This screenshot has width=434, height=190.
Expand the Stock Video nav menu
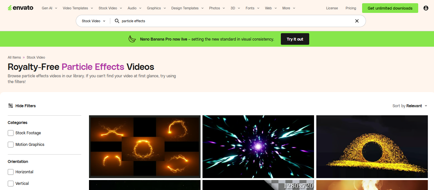[110, 8]
